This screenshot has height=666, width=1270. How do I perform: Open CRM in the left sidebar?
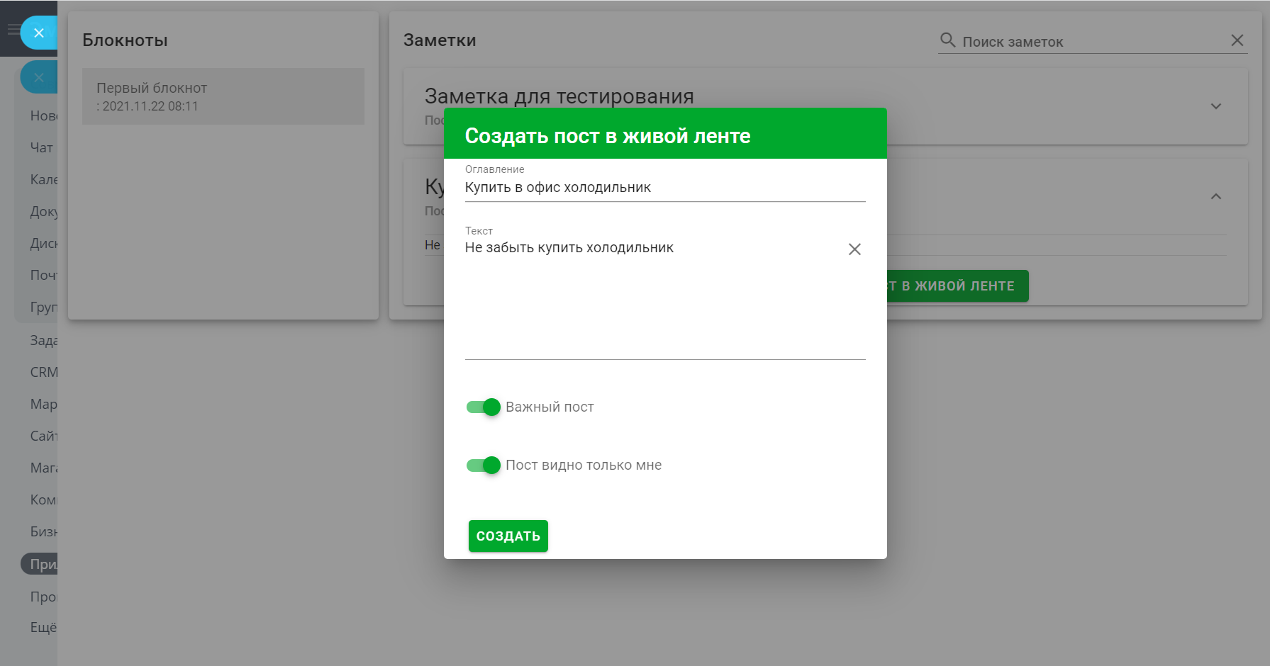pos(43,372)
